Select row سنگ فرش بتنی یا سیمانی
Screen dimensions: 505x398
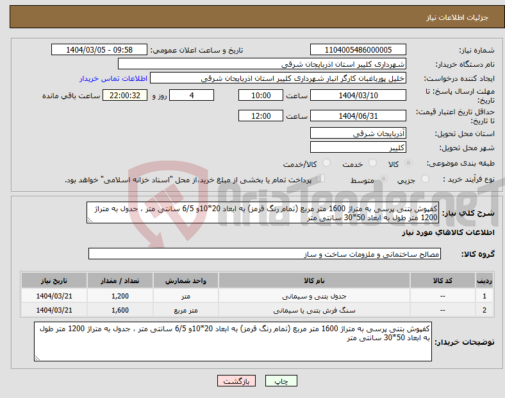(x=257, y=310)
